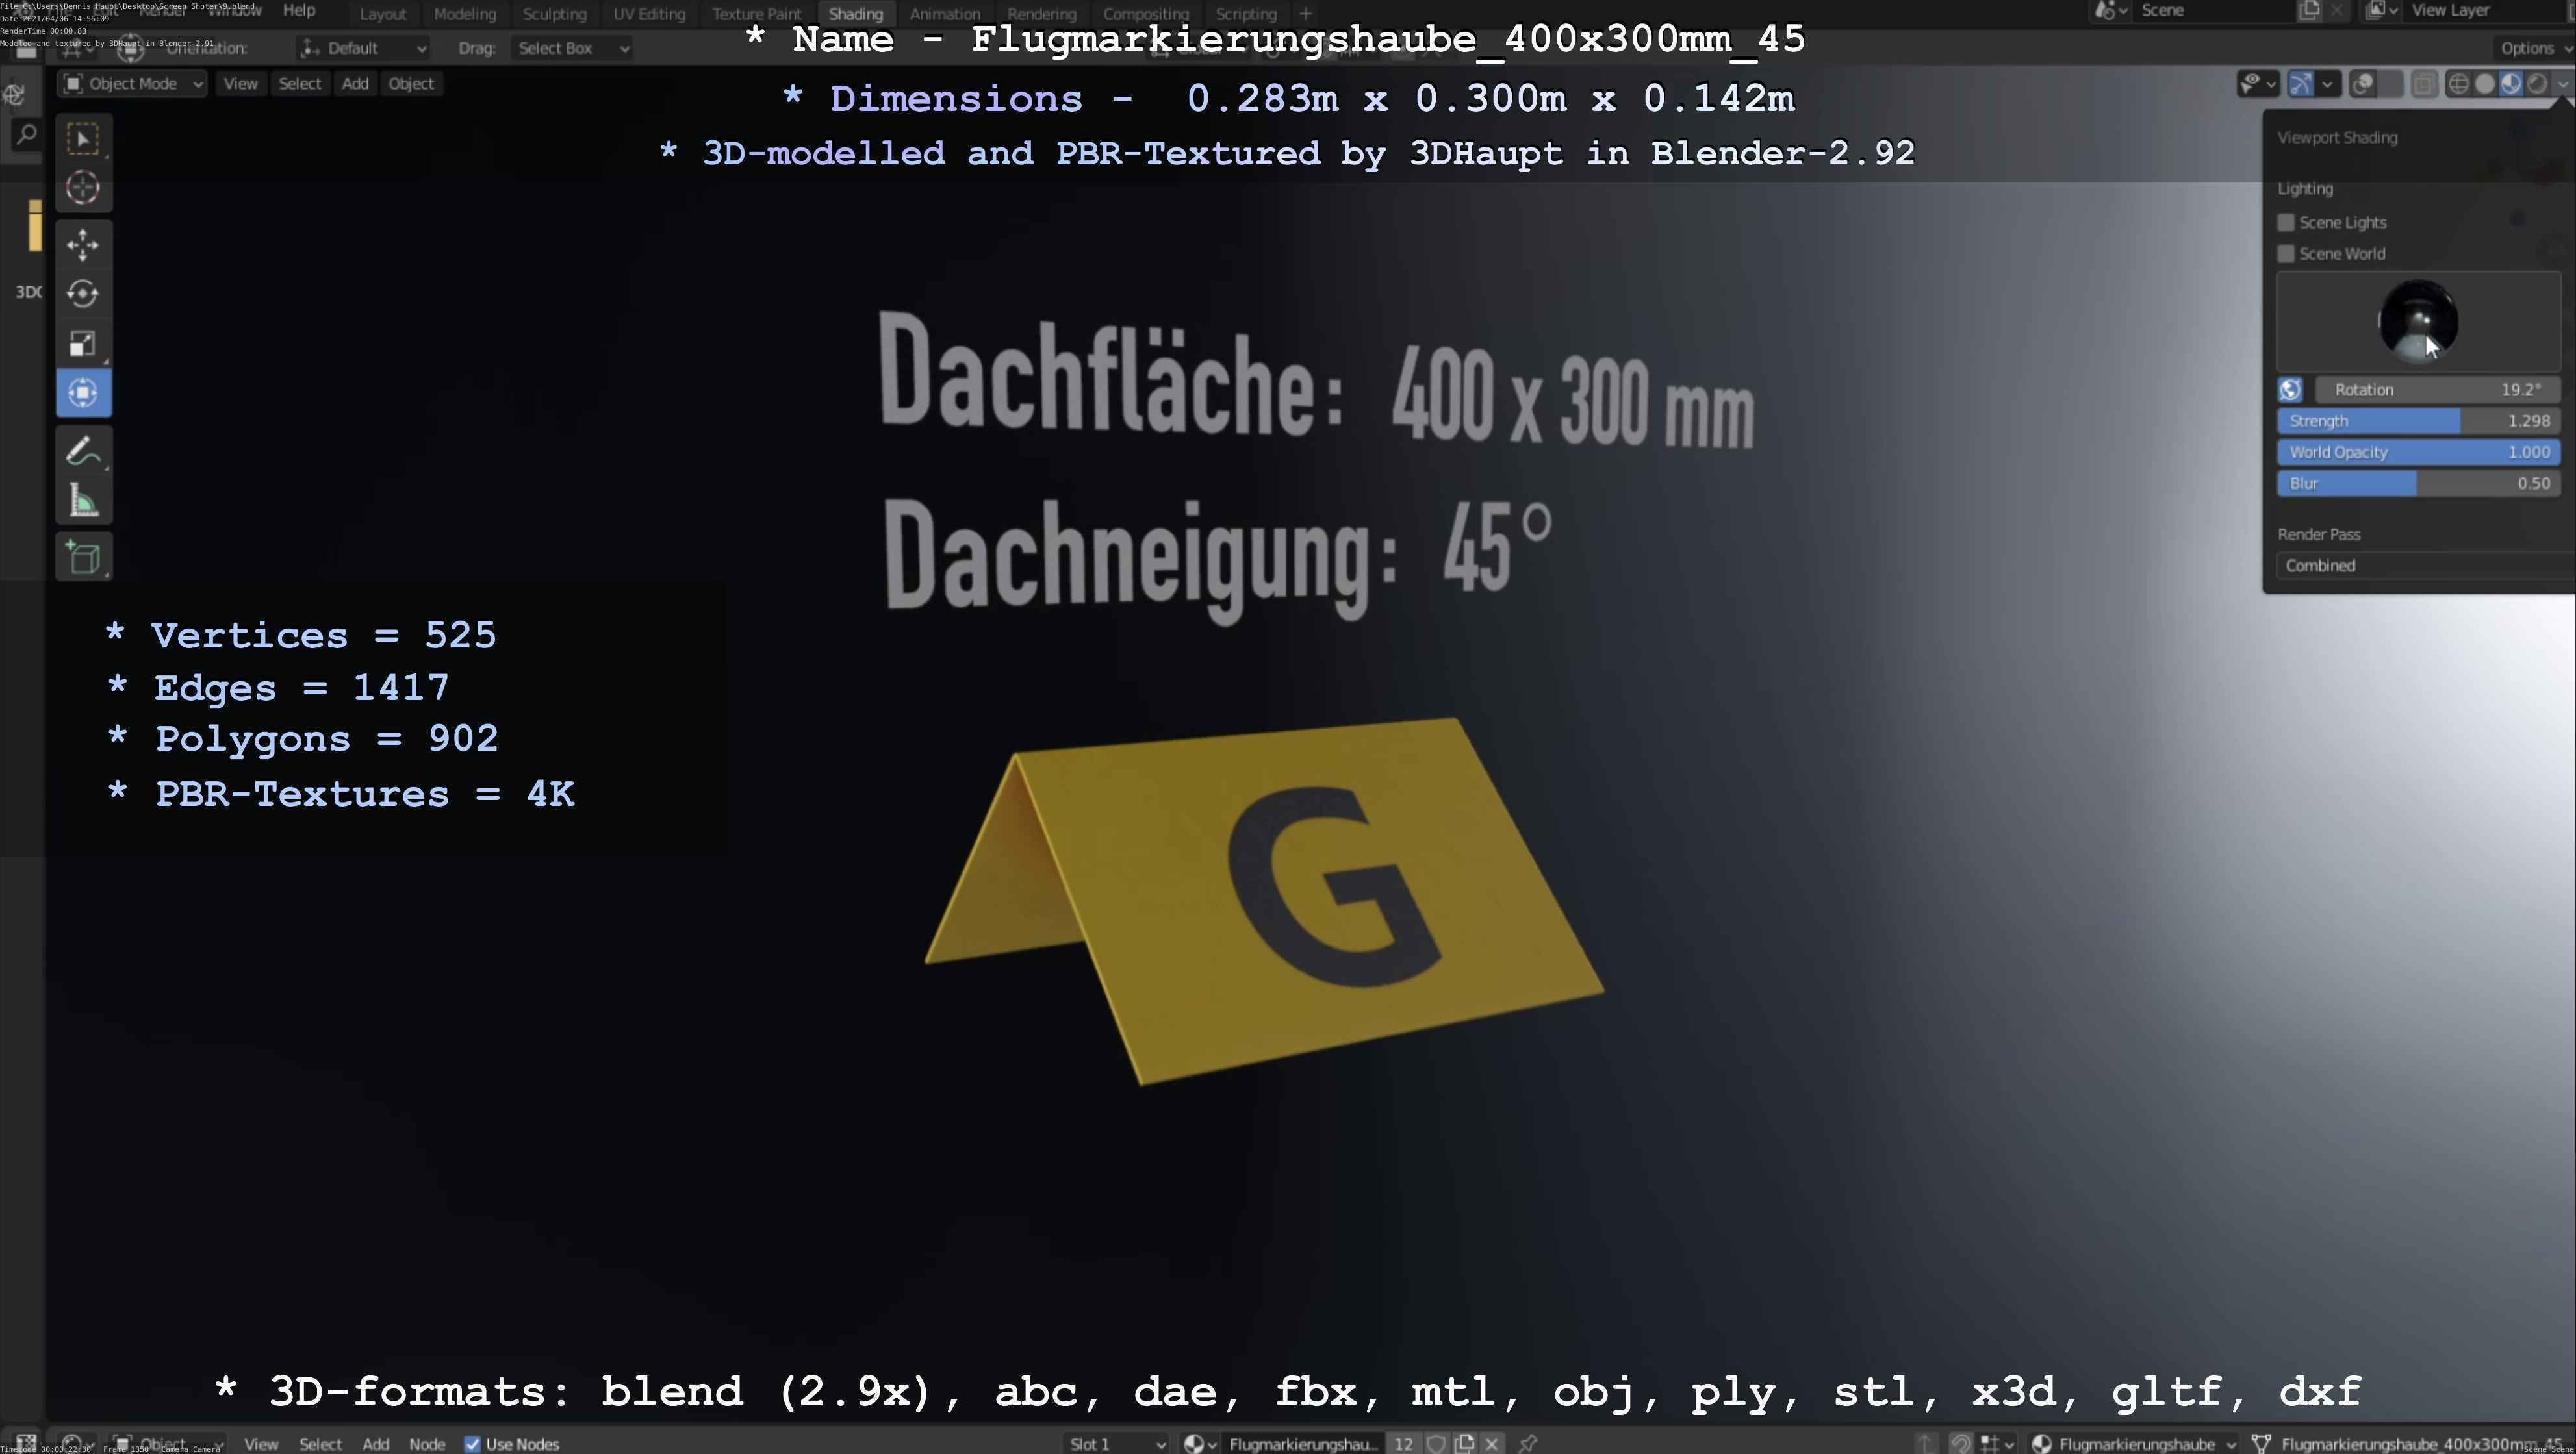Switch to the Animation workspace tab
The width and height of the screenshot is (2576, 1454).
[945, 14]
